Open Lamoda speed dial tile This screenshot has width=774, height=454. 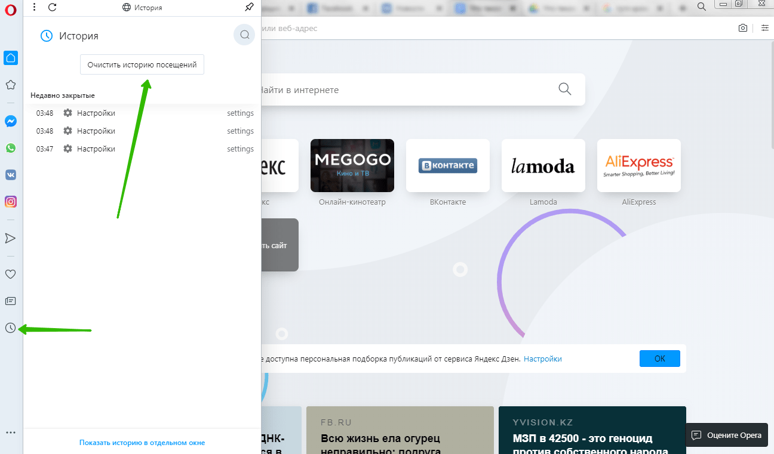click(543, 165)
